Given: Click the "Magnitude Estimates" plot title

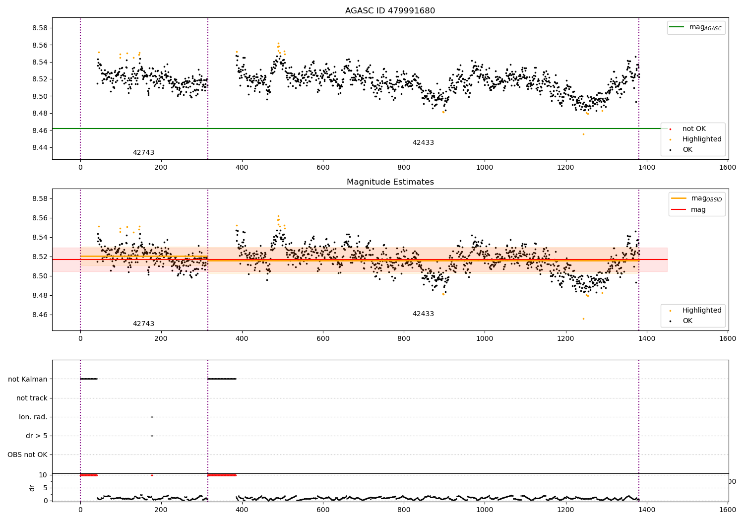Looking at the screenshot, I should click(390, 182).
